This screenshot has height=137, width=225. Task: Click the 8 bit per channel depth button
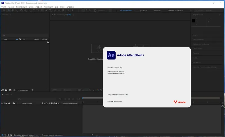point(23,90)
